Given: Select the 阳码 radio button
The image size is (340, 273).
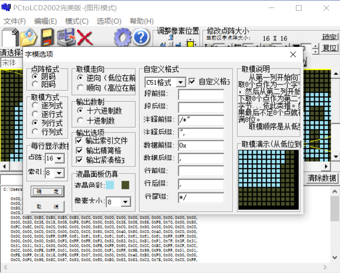Looking at the screenshot, I should coord(35,84).
